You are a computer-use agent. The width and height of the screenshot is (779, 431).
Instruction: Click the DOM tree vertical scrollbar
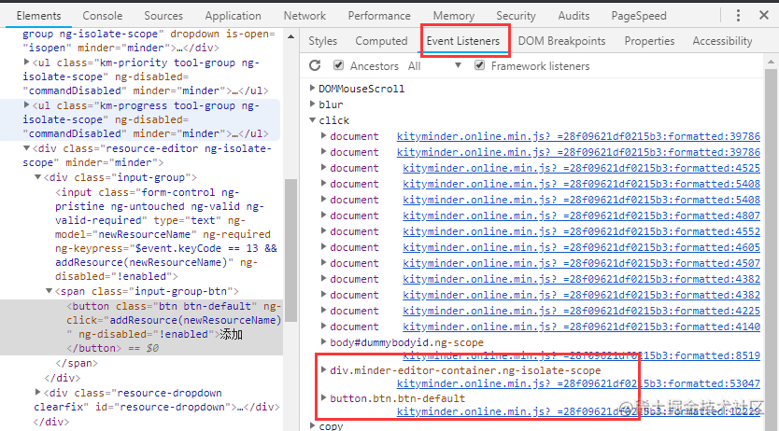[290, 250]
